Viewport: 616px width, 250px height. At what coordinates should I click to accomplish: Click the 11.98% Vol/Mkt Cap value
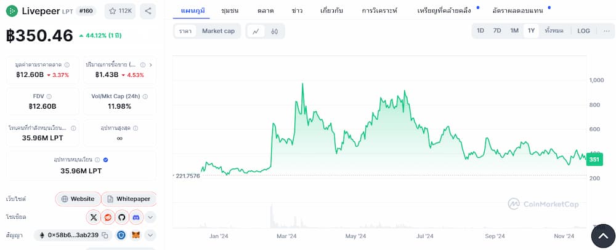tap(120, 106)
